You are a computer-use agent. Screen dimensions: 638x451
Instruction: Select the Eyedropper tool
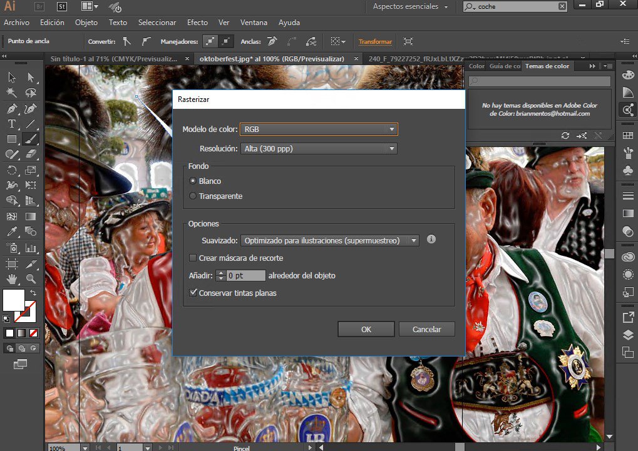(11, 231)
